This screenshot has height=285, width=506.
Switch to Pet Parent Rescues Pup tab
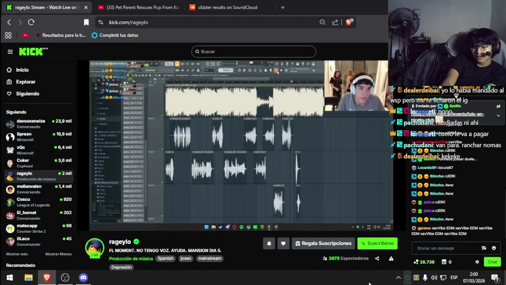pyautogui.click(x=138, y=7)
